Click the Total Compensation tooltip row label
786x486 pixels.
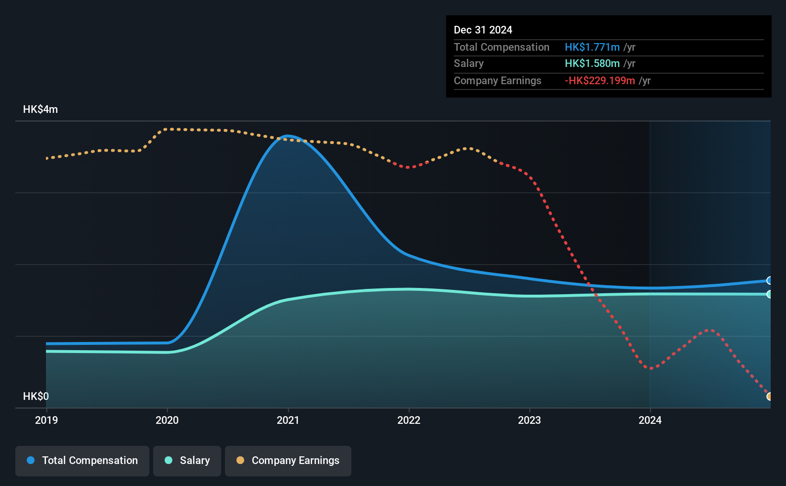click(502, 47)
